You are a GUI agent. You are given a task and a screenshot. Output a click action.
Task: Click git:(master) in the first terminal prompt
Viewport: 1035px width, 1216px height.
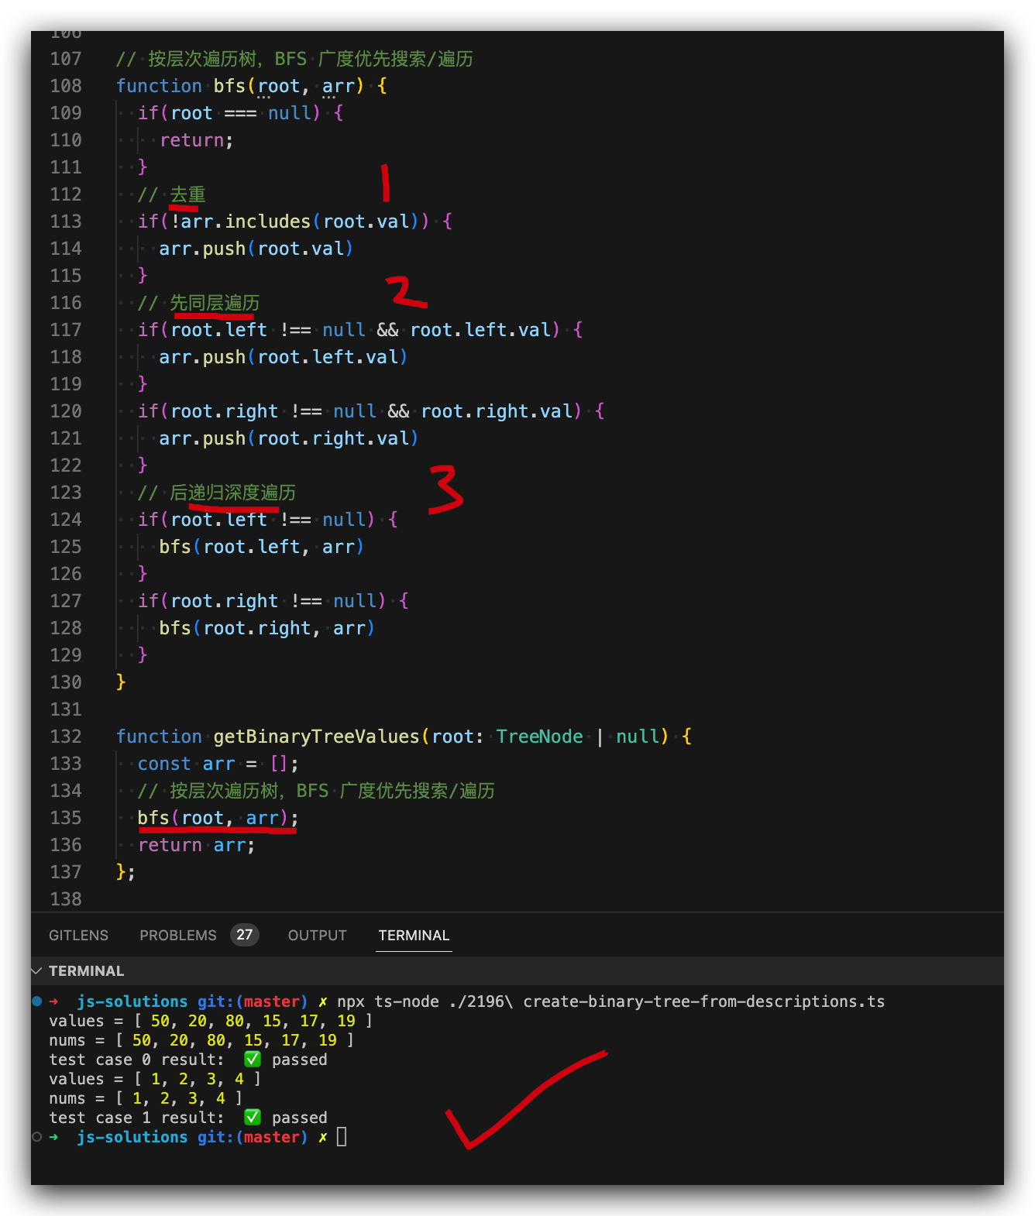click(x=253, y=1001)
